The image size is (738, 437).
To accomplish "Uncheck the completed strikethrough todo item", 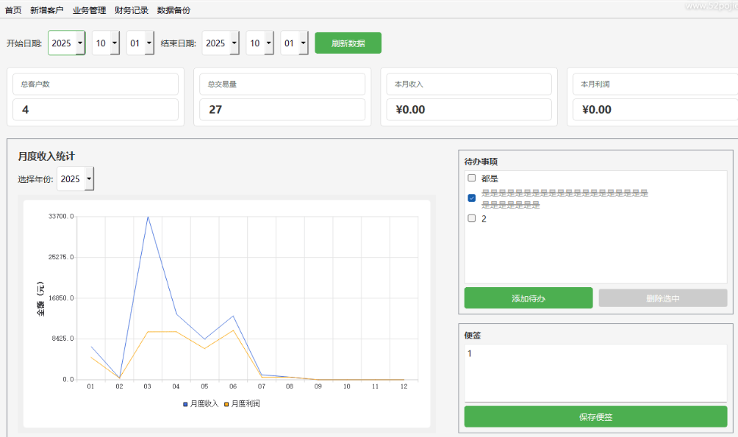I will (x=472, y=198).
